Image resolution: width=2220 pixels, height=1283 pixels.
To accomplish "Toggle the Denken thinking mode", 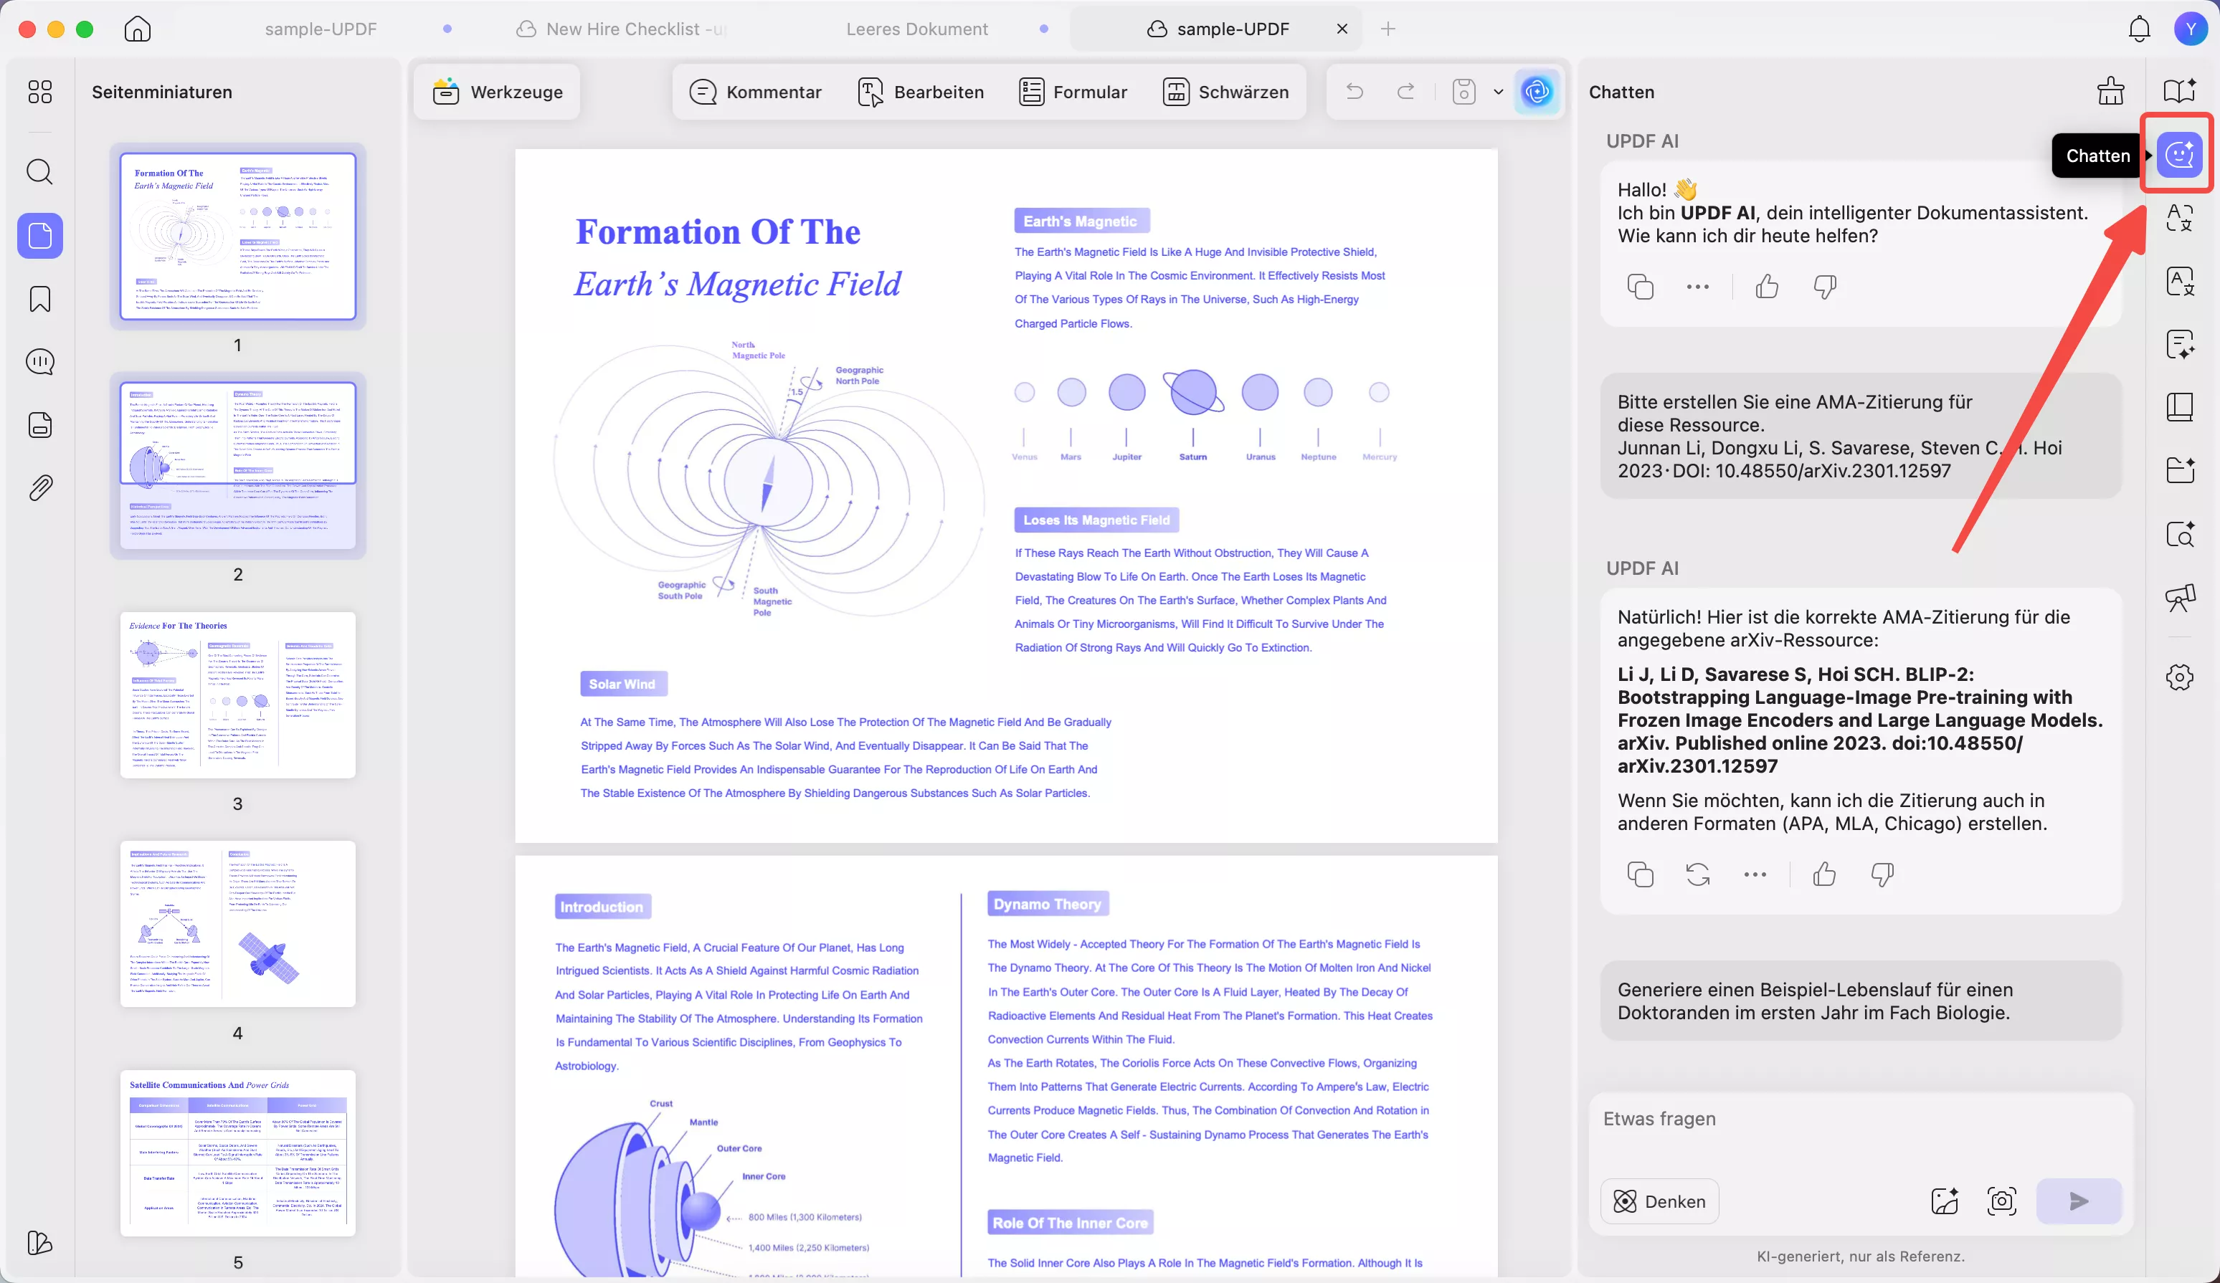I will [x=1660, y=1201].
